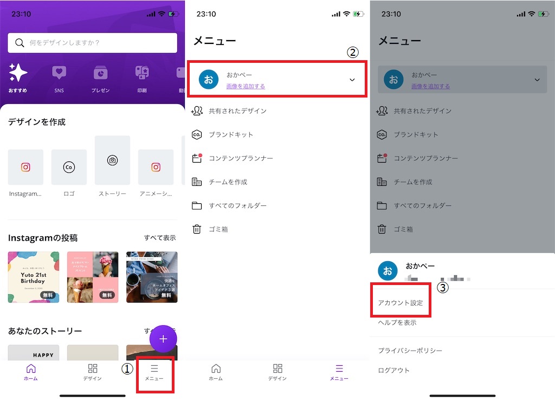Click 画像を追加する link in middle screen

[x=246, y=86]
